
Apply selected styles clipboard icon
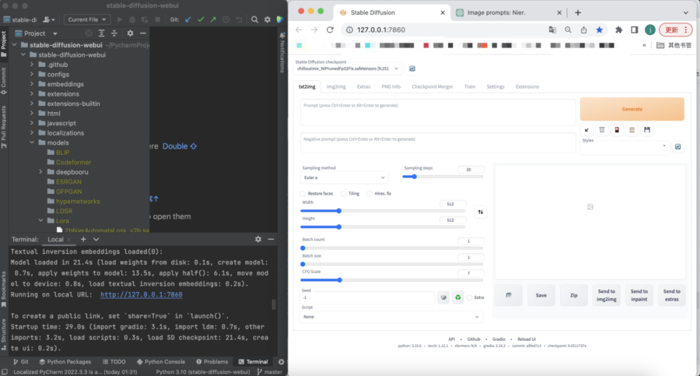(632, 130)
